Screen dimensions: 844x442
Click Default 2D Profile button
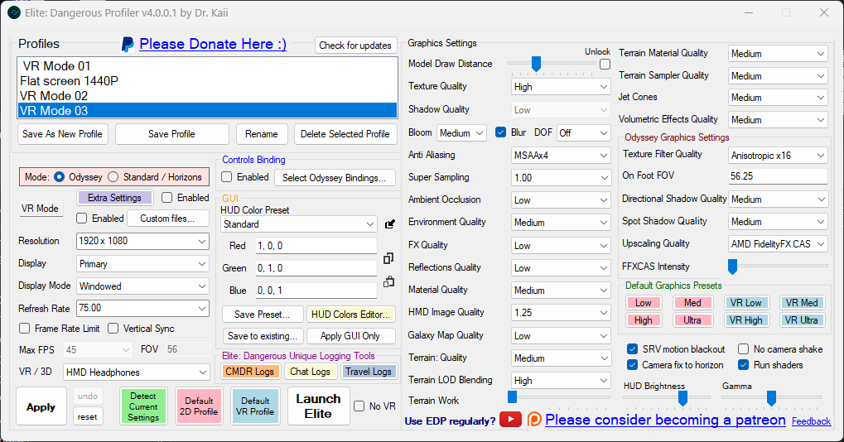coord(199,406)
